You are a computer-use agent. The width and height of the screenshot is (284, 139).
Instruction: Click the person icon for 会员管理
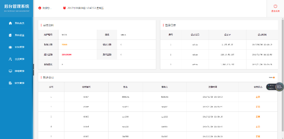pyautogui.click(x=10, y=59)
